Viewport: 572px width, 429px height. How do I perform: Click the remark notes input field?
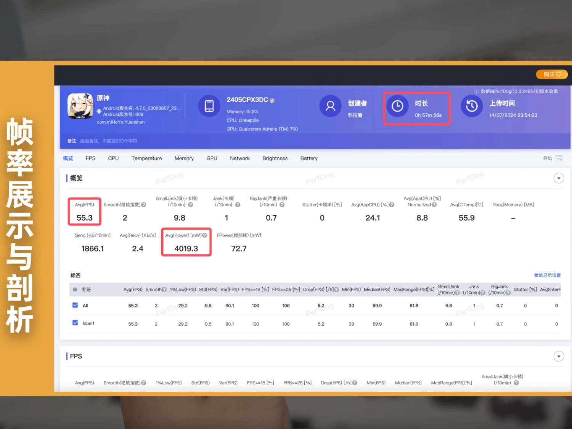coord(109,141)
